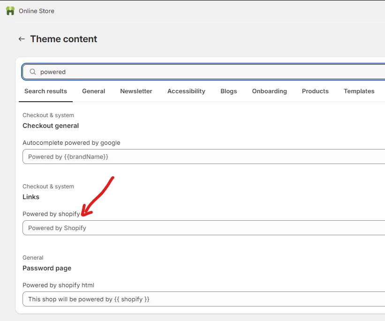Select the Search results tab
Image resolution: width=385 pixels, height=321 pixels.
click(x=45, y=91)
